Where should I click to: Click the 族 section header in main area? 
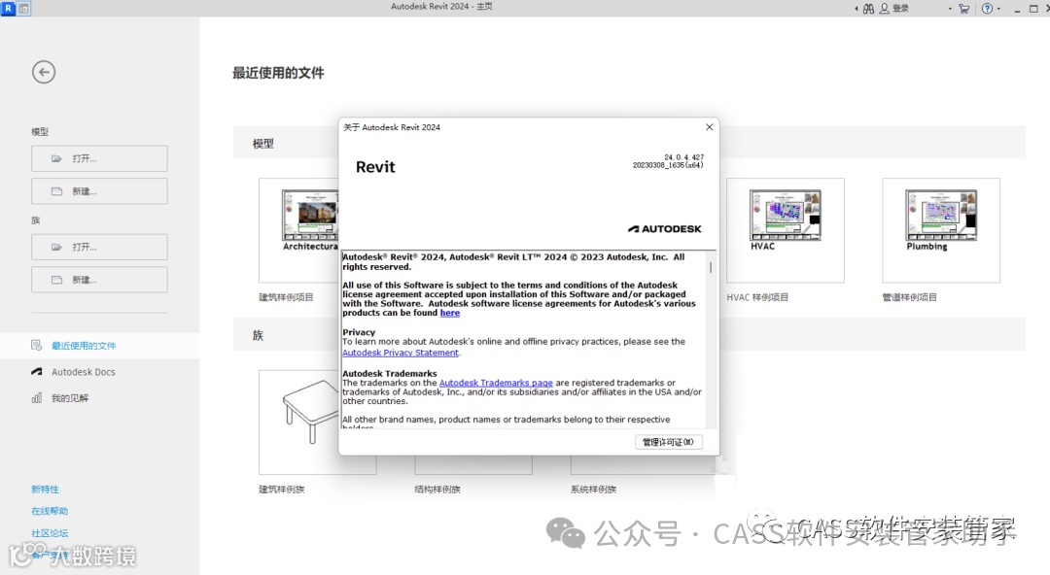coord(258,335)
